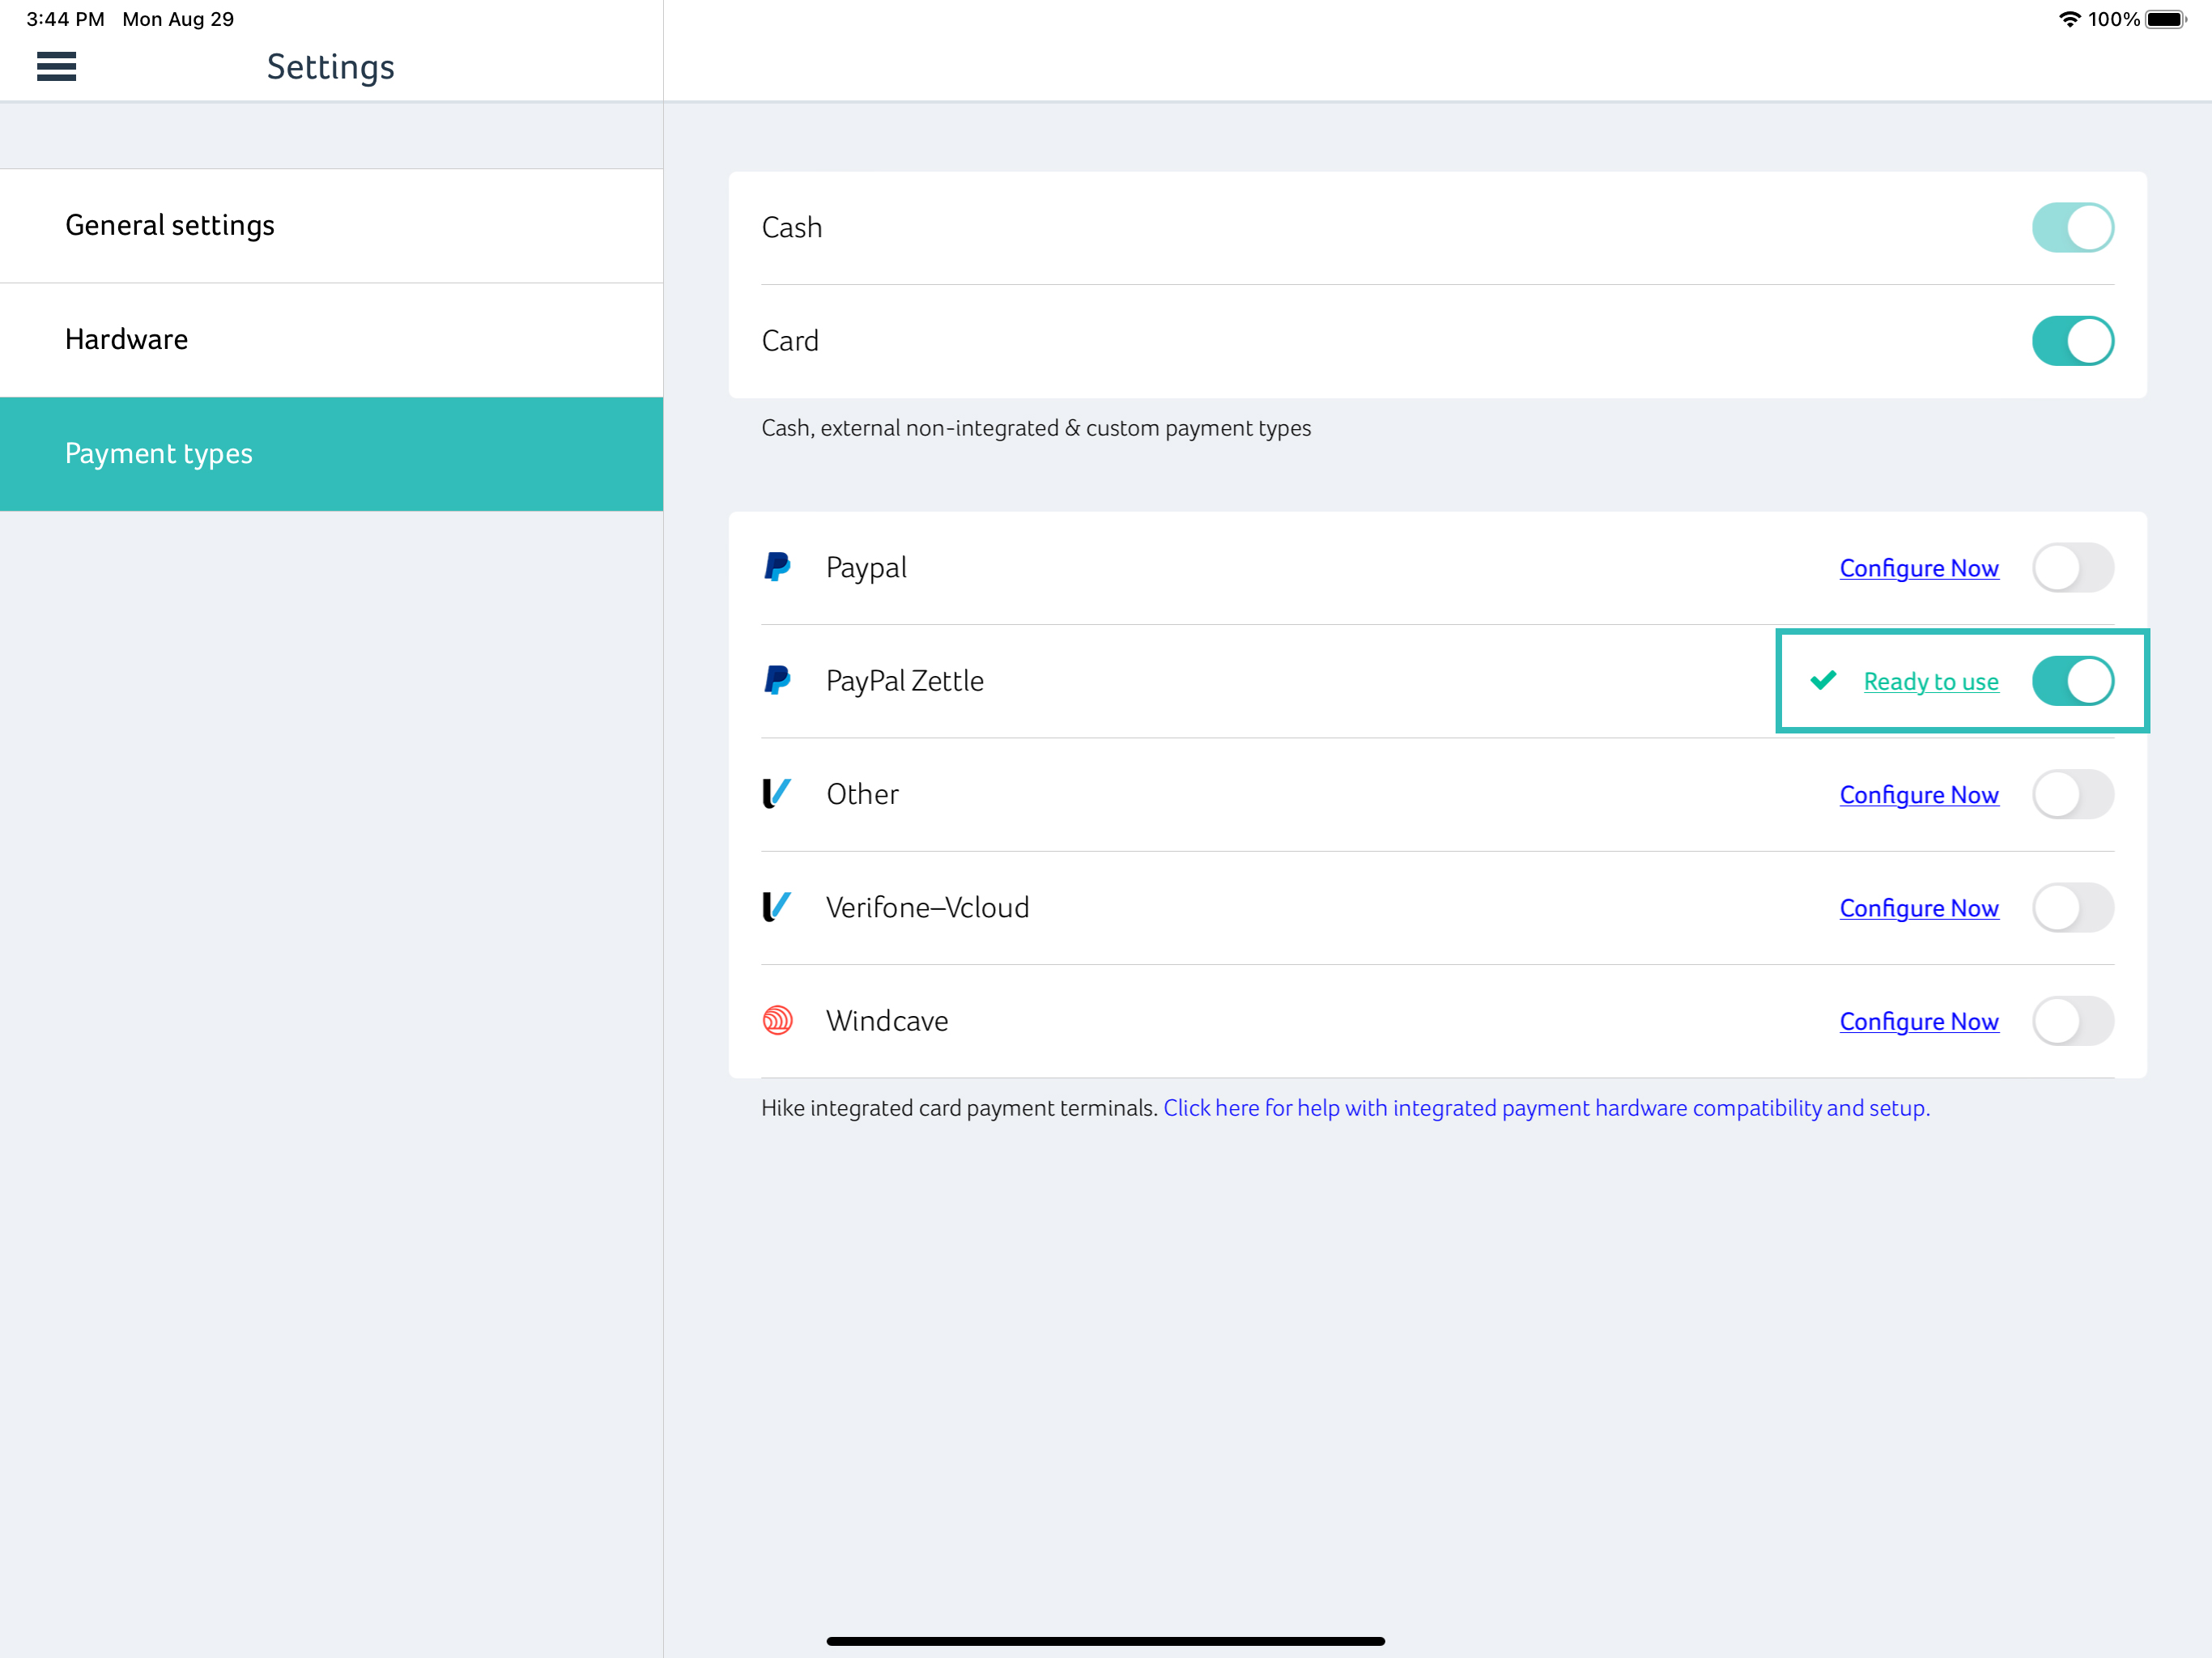Click the Verifone–Vcloud logo icon
Viewport: 2212px width, 1658px height.
(x=777, y=907)
